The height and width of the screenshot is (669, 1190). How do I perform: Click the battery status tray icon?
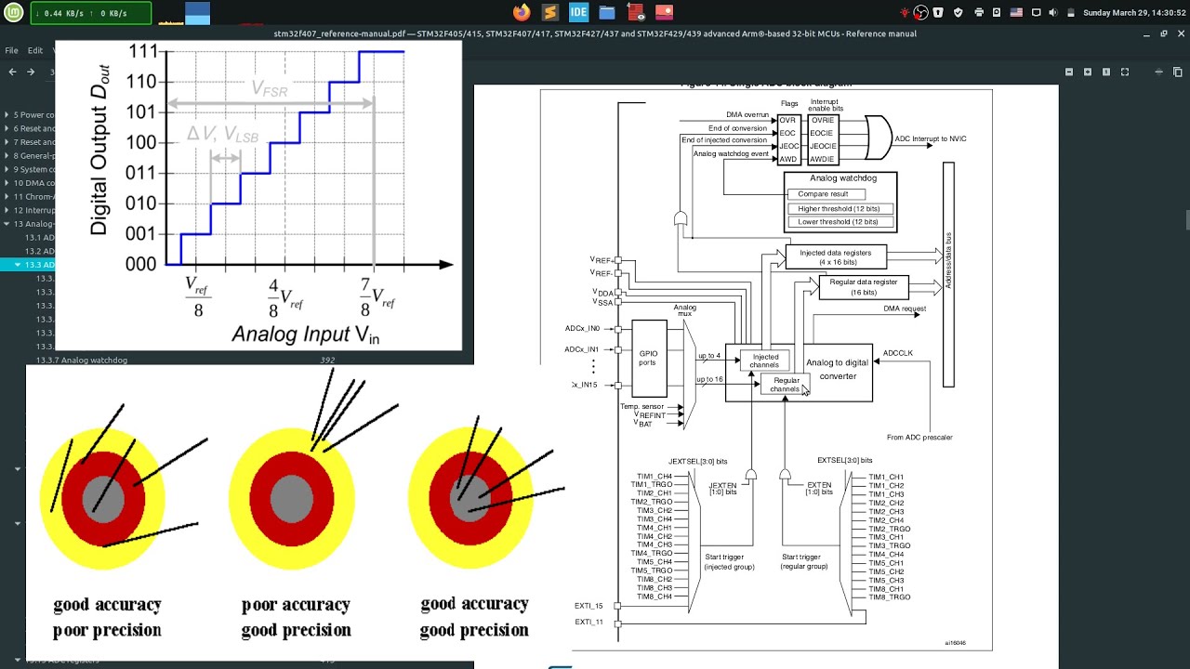[1069, 12]
